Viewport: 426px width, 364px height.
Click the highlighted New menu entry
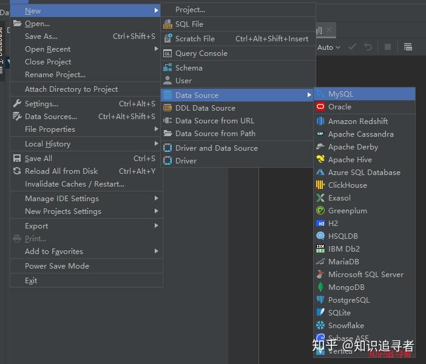tap(85, 10)
